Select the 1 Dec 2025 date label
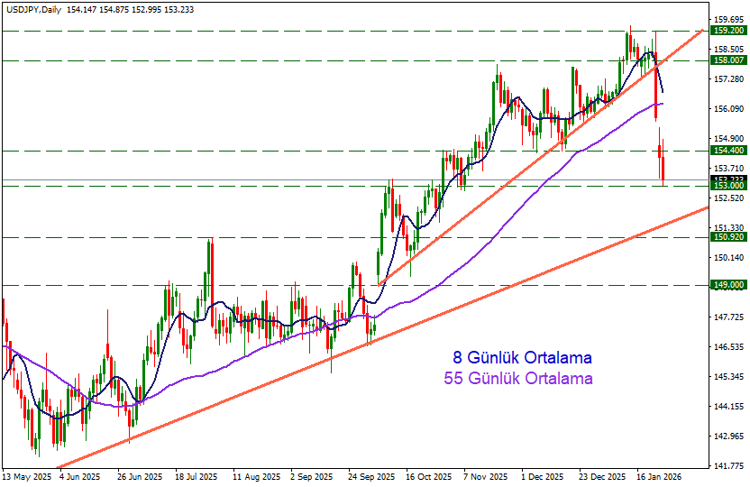 [x=543, y=476]
